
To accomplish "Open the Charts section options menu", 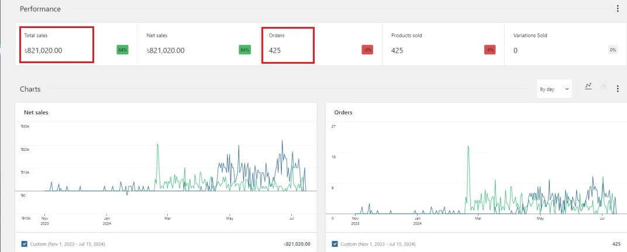I will 618,89.
